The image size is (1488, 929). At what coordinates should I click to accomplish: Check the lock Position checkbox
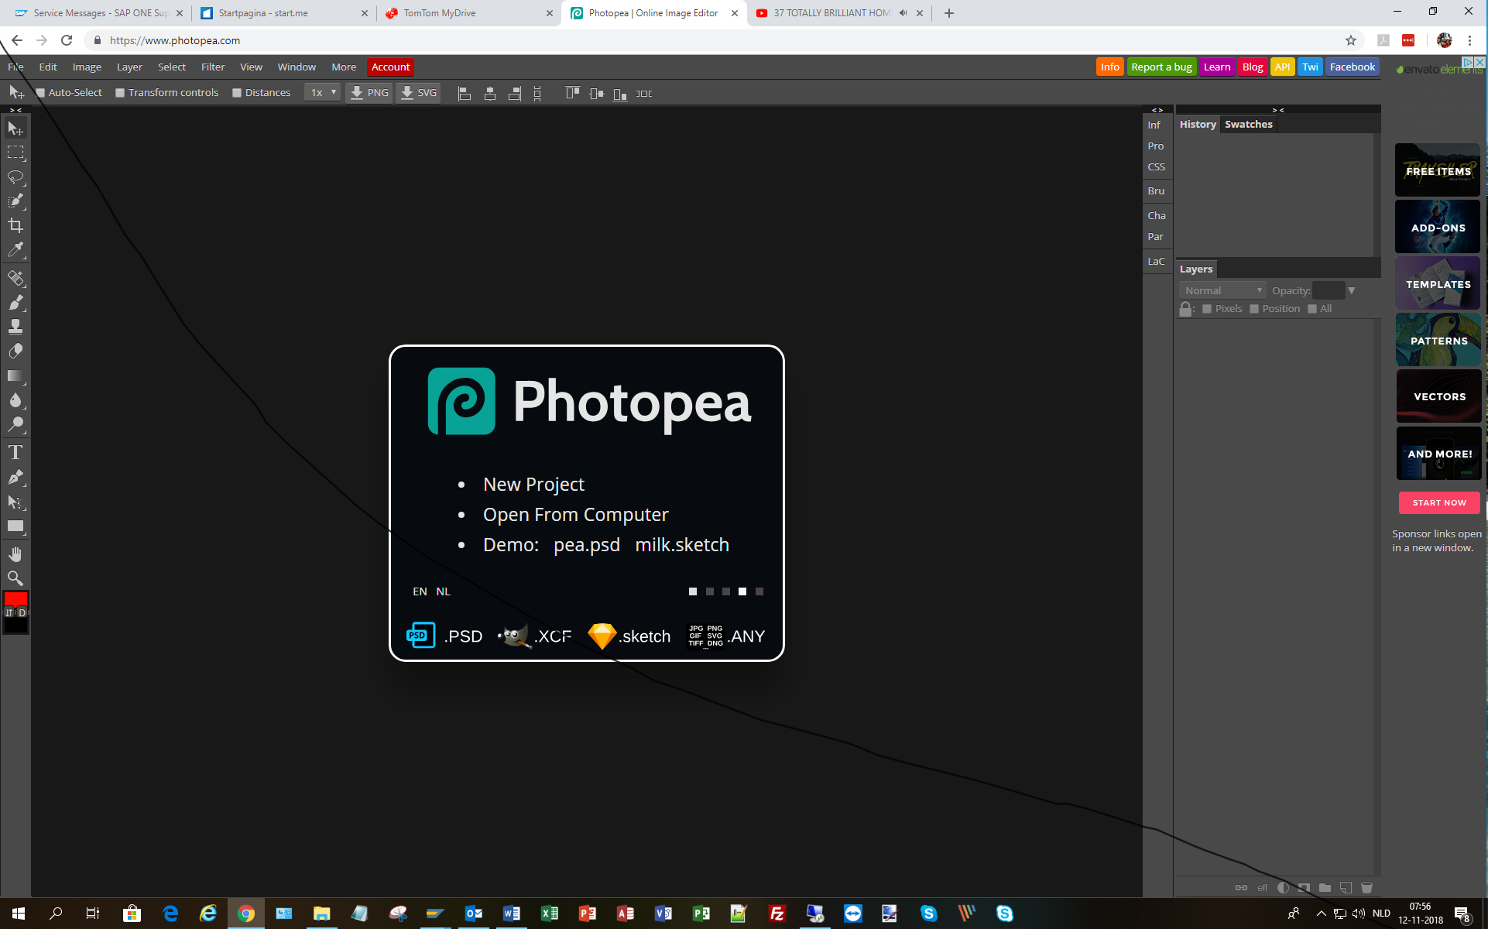[1254, 309]
